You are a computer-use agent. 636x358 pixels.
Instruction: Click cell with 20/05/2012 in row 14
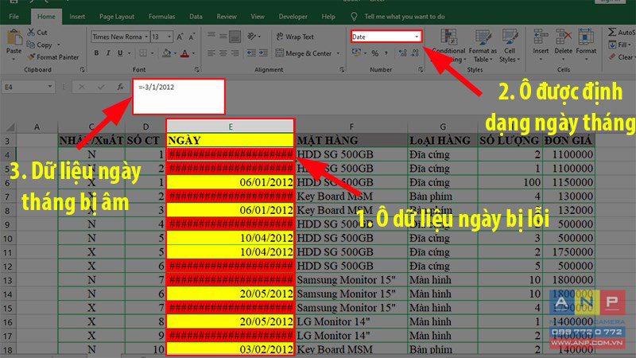(x=231, y=294)
